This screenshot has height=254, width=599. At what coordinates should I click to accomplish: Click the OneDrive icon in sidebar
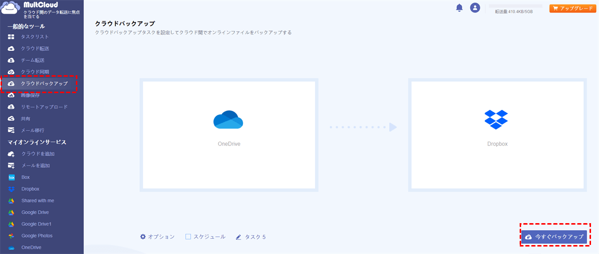click(x=11, y=248)
